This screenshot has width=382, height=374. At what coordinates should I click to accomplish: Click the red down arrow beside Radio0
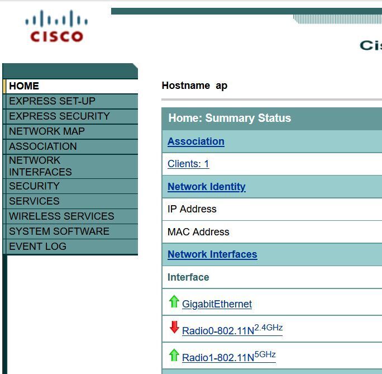(174, 328)
